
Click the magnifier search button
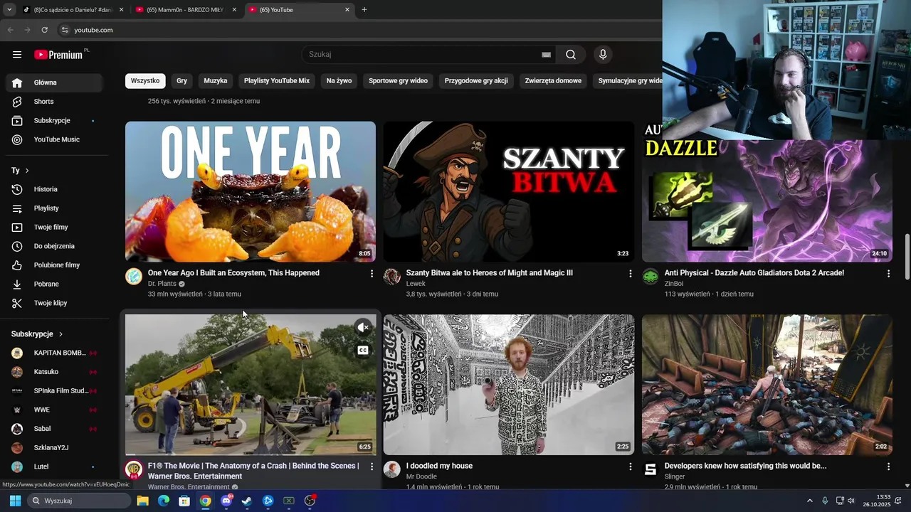[x=571, y=55]
